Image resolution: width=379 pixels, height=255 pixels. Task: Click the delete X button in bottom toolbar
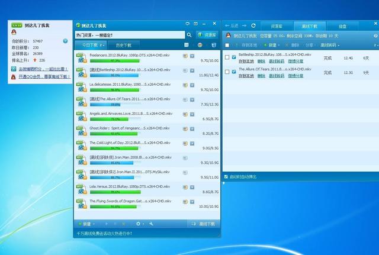coord(124,224)
